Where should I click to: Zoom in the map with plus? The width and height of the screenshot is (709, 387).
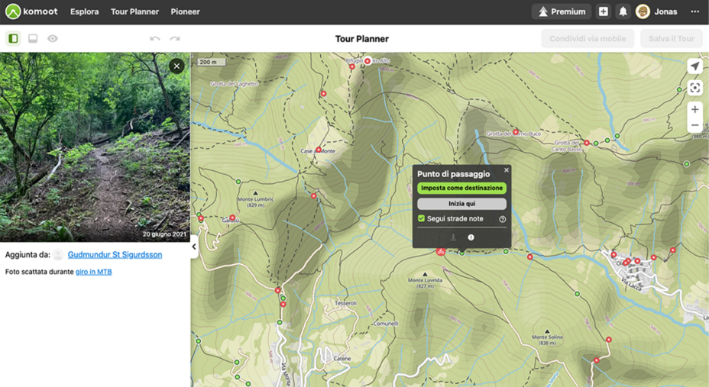pos(694,109)
